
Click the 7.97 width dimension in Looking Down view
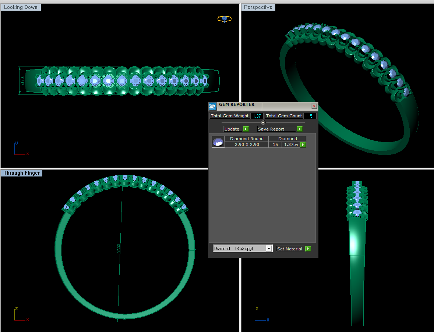pos(22,81)
